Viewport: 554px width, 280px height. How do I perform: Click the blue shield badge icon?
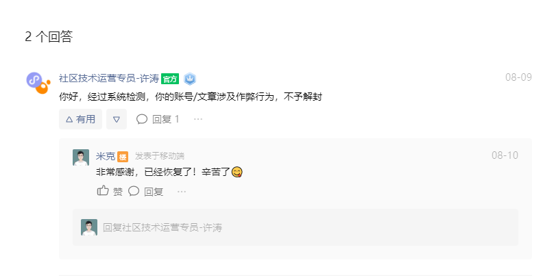190,79
